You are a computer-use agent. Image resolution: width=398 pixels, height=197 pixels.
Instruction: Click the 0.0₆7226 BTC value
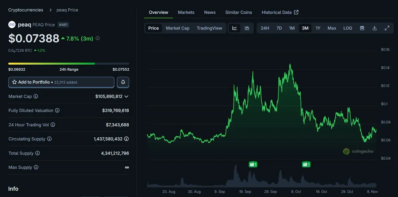[20, 50]
